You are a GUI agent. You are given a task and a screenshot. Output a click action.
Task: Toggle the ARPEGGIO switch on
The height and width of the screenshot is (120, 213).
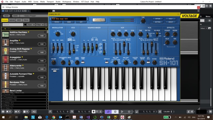107,62
